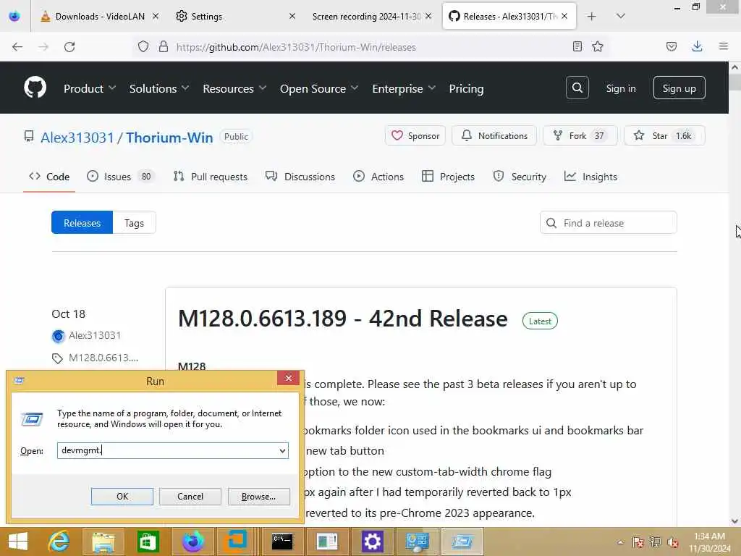Click volume icon in system tray
This screenshot has width=741, height=556.
pyautogui.click(x=673, y=542)
